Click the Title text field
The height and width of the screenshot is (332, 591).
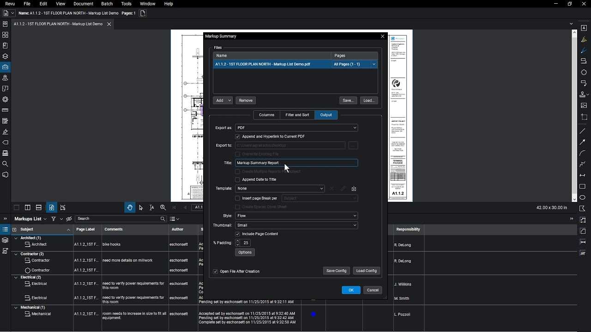click(x=296, y=163)
